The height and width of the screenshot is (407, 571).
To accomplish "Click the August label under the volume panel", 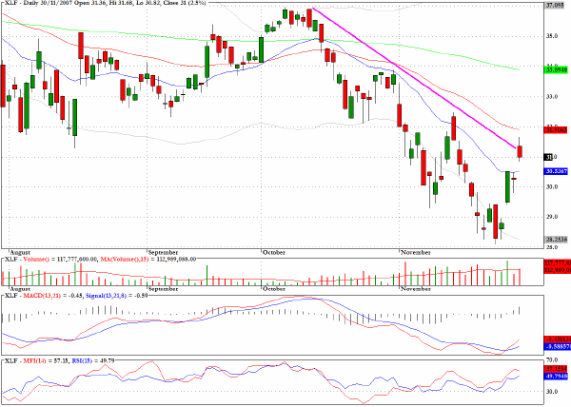I will (x=20, y=289).
